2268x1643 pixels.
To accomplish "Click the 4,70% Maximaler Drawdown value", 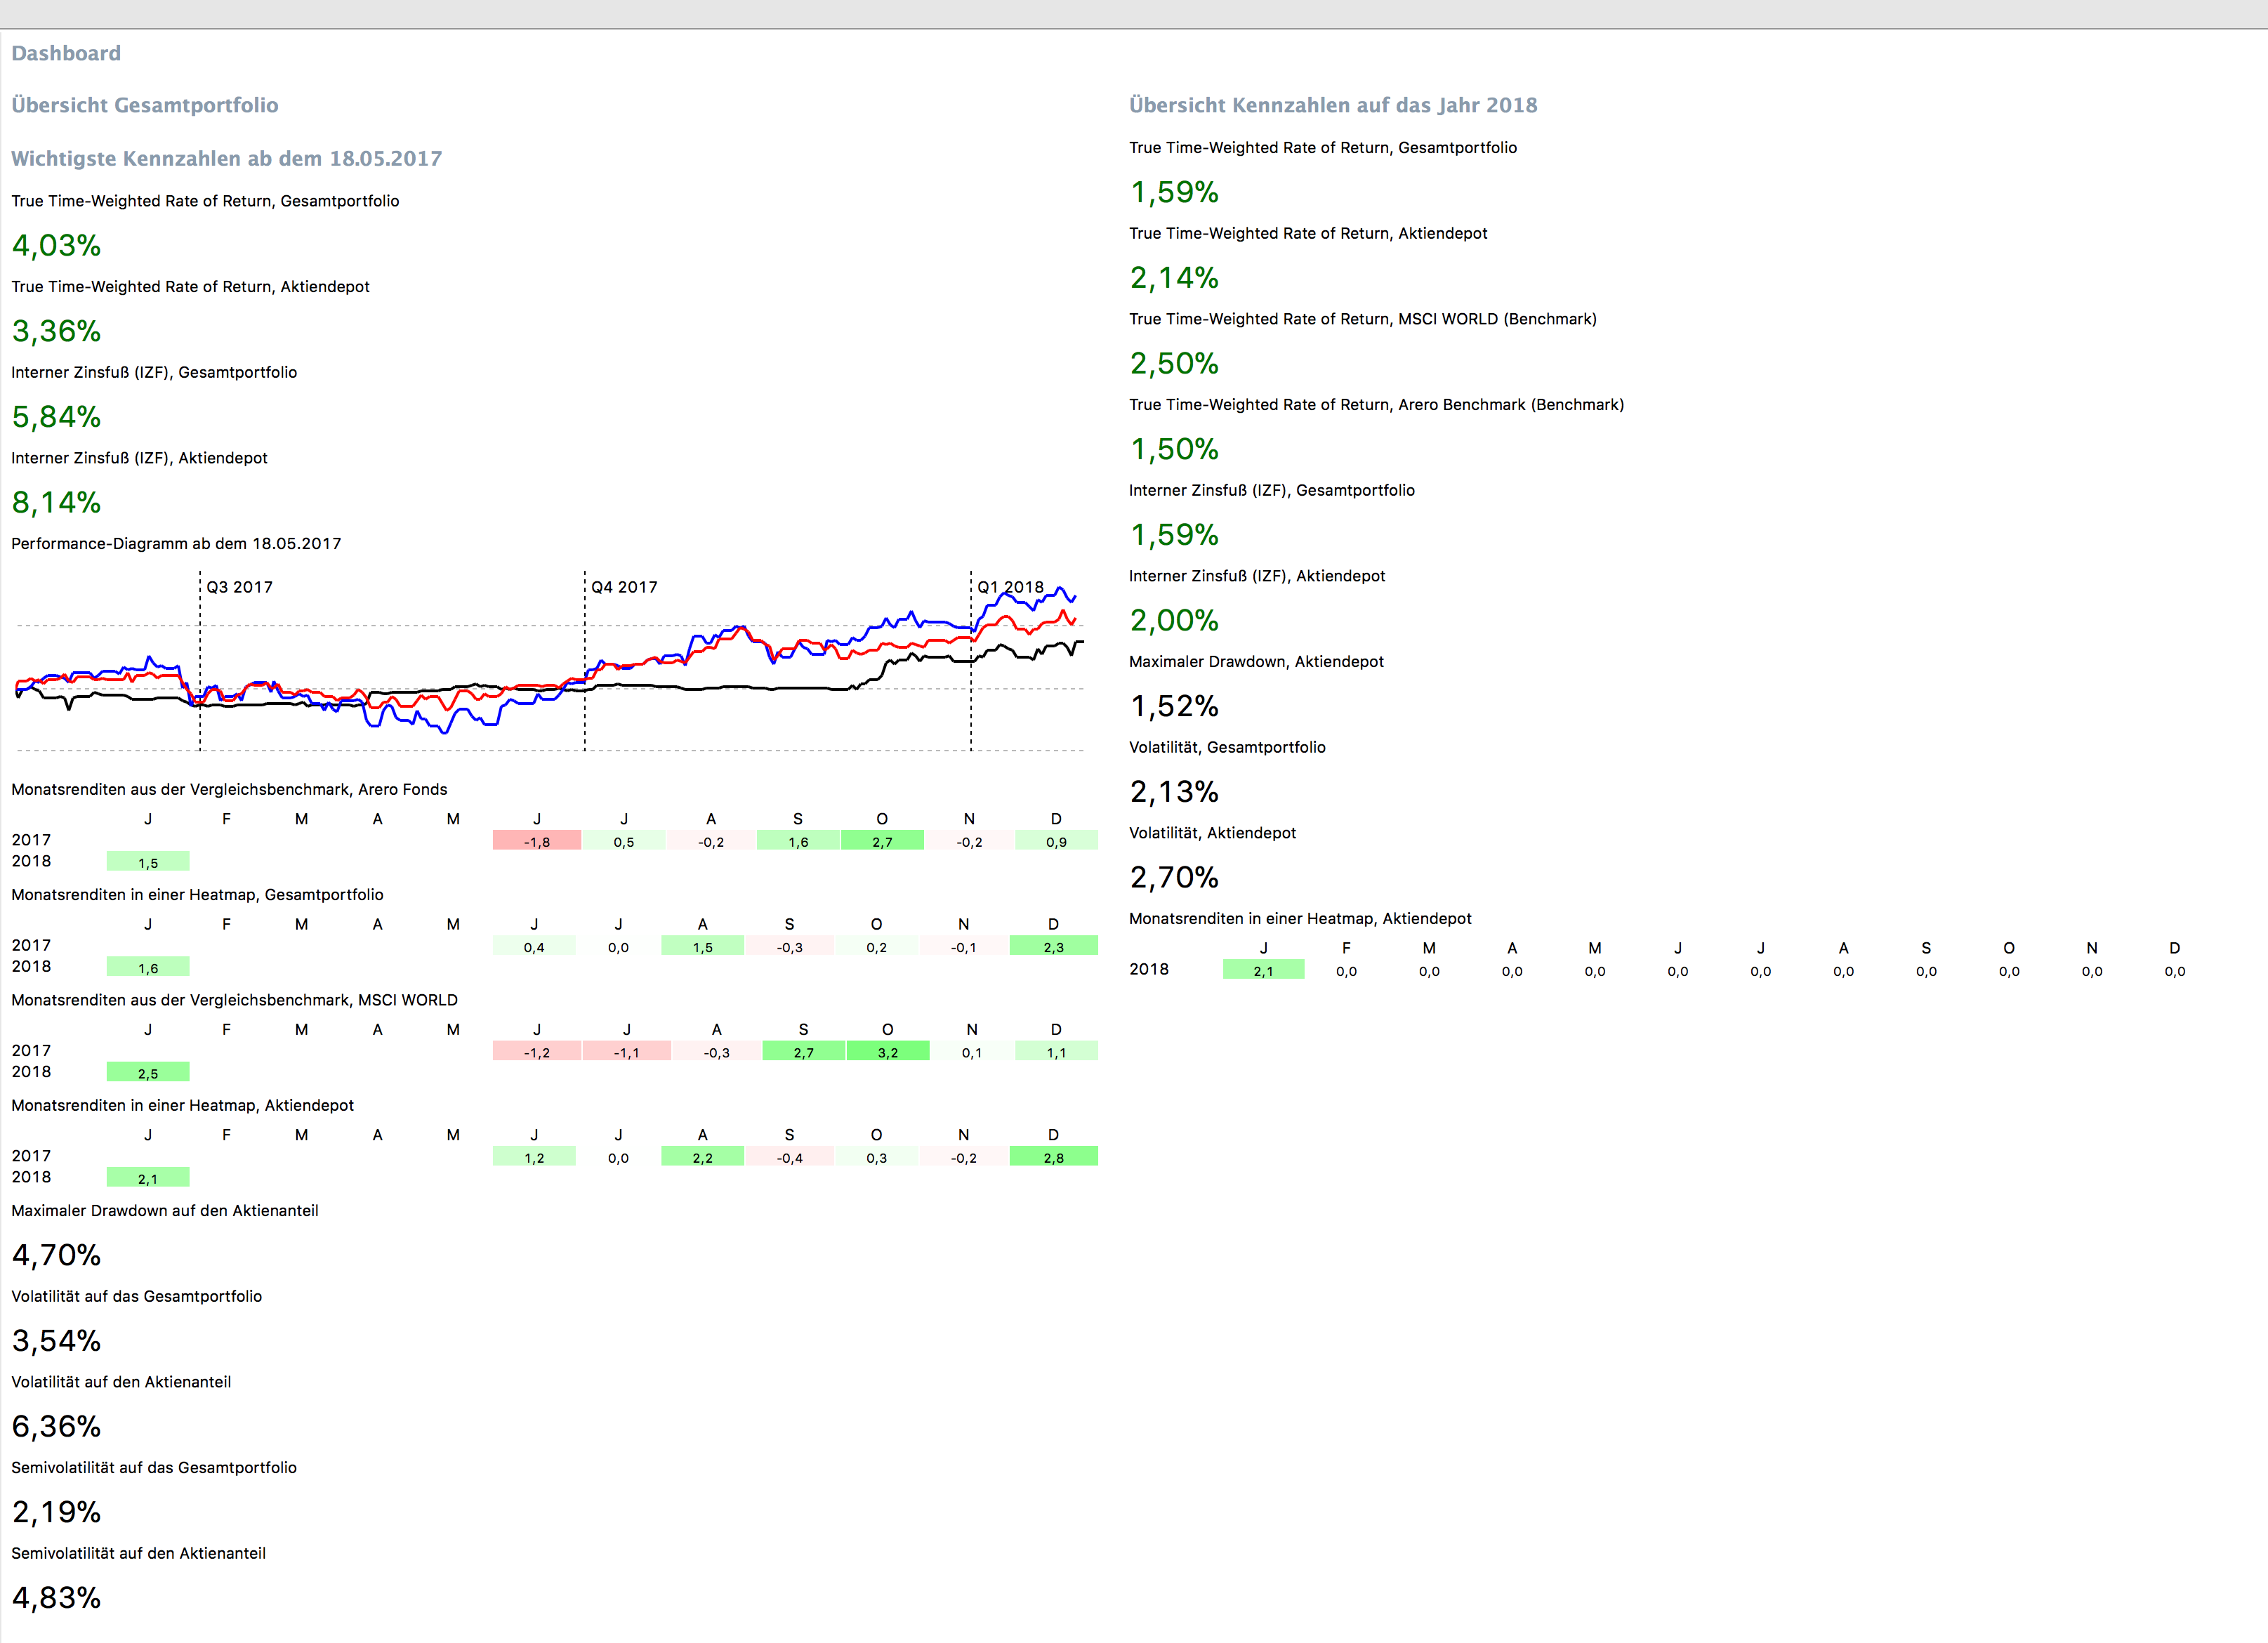I will [x=56, y=1255].
